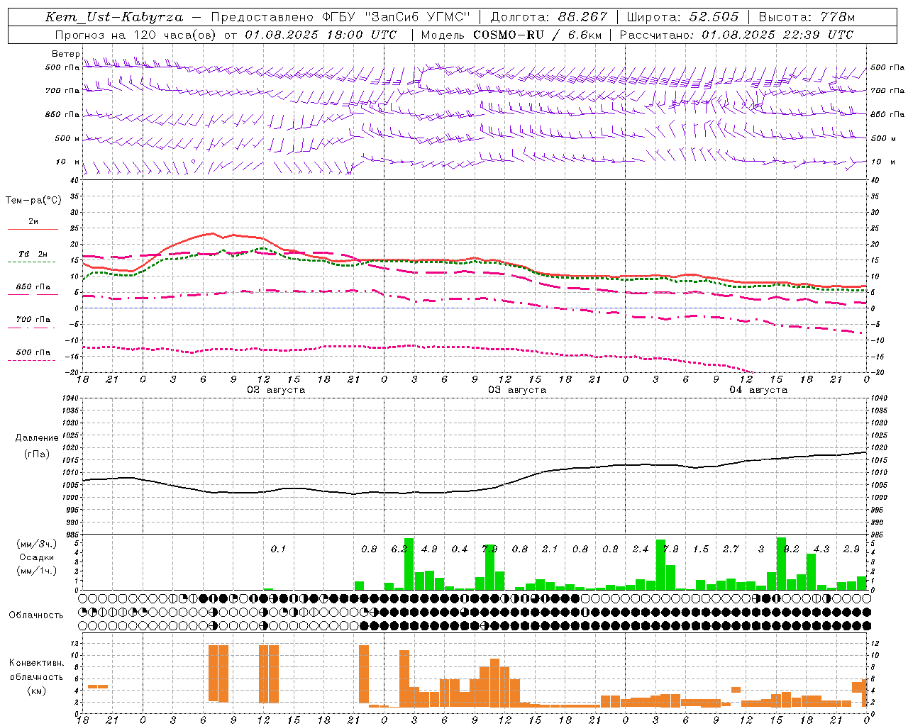
Task: Click the elevation text Высота: 778м
Action: point(807,17)
